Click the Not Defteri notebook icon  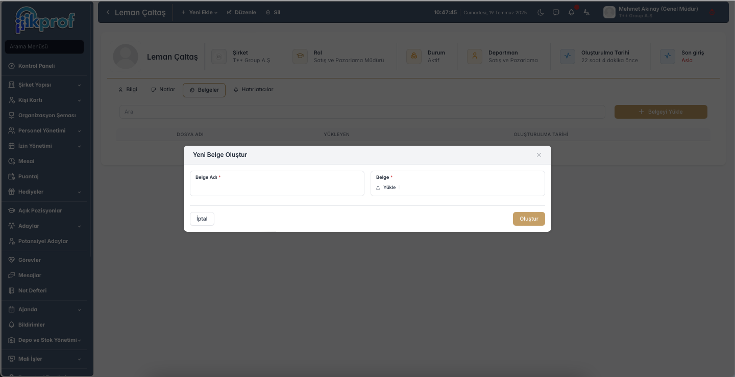click(x=12, y=290)
